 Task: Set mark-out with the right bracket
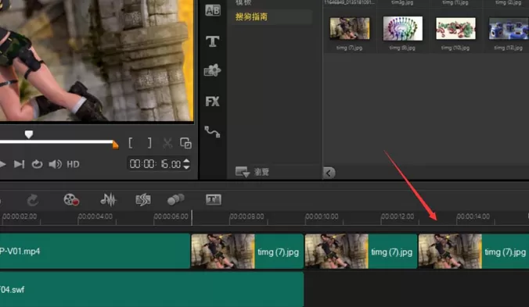point(149,143)
